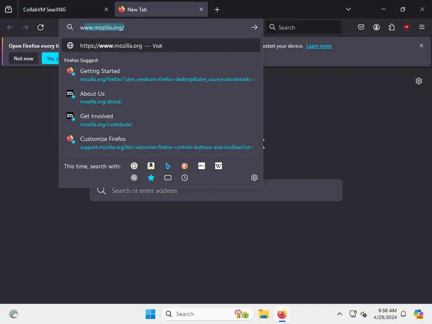
Task: Show hidden system tray icons
Action: (x=340, y=314)
